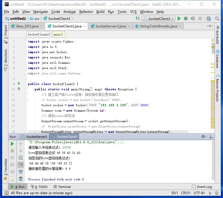Screen dimensions: 223x198
Task: Switch to the StringToArithmetic.java tab
Action: point(158,26)
